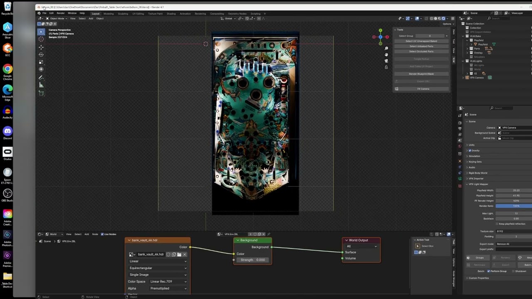Open Alpha Premultiplied dropdown

pyautogui.click(x=168, y=288)
